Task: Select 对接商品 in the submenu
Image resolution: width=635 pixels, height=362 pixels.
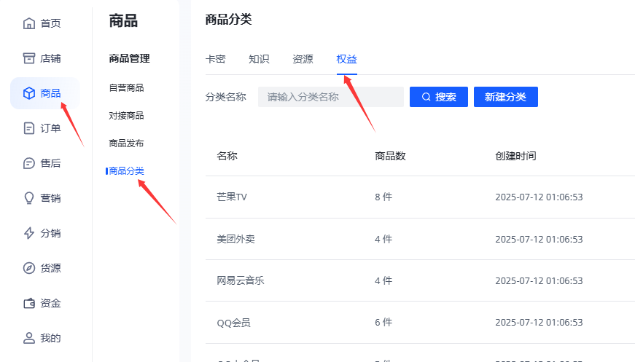Action: [126, 116]
